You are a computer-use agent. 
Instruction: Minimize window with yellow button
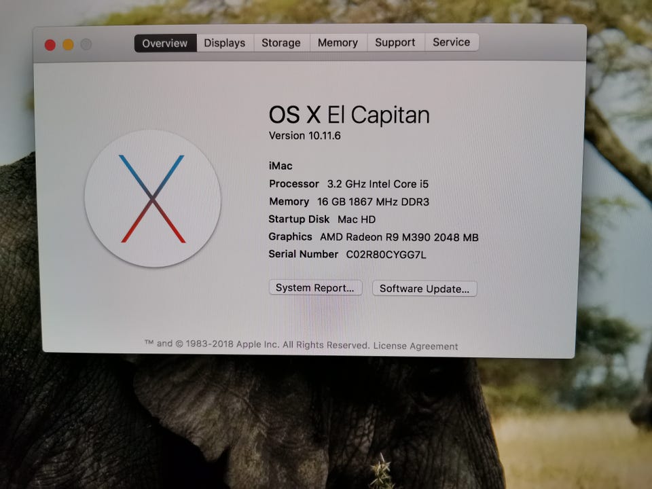(x=68, y=45)
